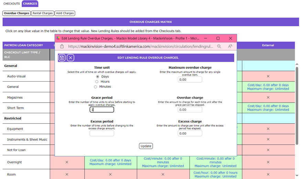The image size is (301, 179).
Task: Click the Instruments & Sheet Music row label
Action: pyautogui.click(x=27, y=139)
